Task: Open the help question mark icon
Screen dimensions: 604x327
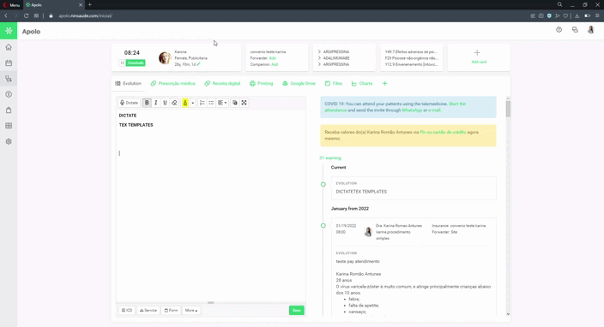Action: [x=559, y=30]
